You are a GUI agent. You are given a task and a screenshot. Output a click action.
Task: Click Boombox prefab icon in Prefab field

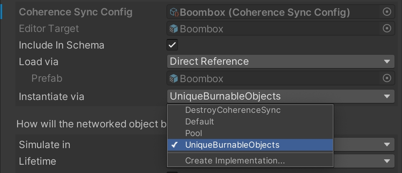[174, 78]
